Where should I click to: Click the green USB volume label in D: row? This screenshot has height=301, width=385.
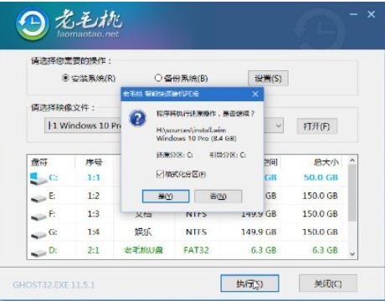pos(143,250)
